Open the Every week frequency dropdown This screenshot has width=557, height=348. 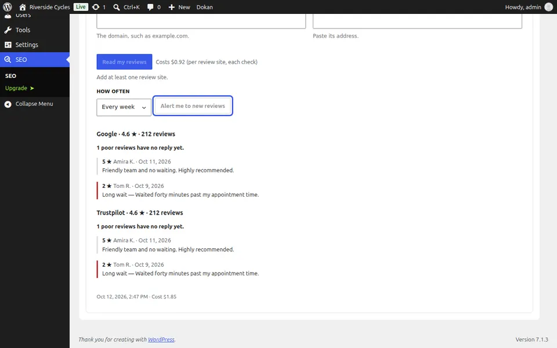[124, 107]
